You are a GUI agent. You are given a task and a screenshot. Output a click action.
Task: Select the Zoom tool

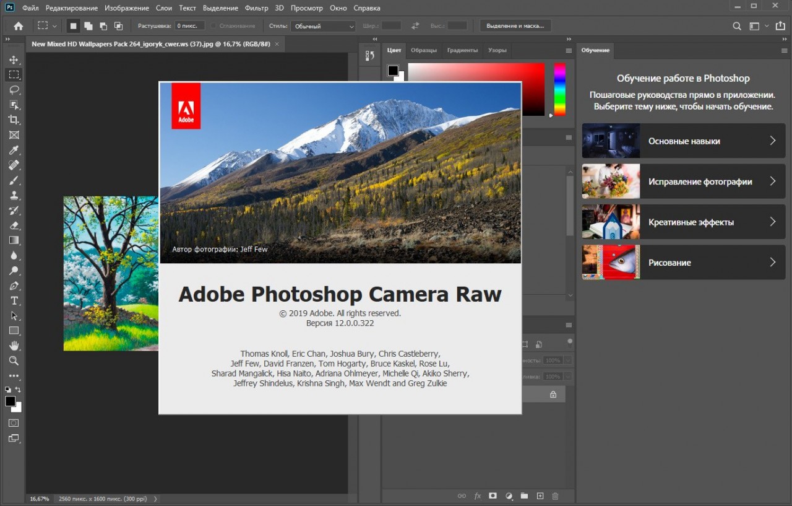[x=14, y=360]
